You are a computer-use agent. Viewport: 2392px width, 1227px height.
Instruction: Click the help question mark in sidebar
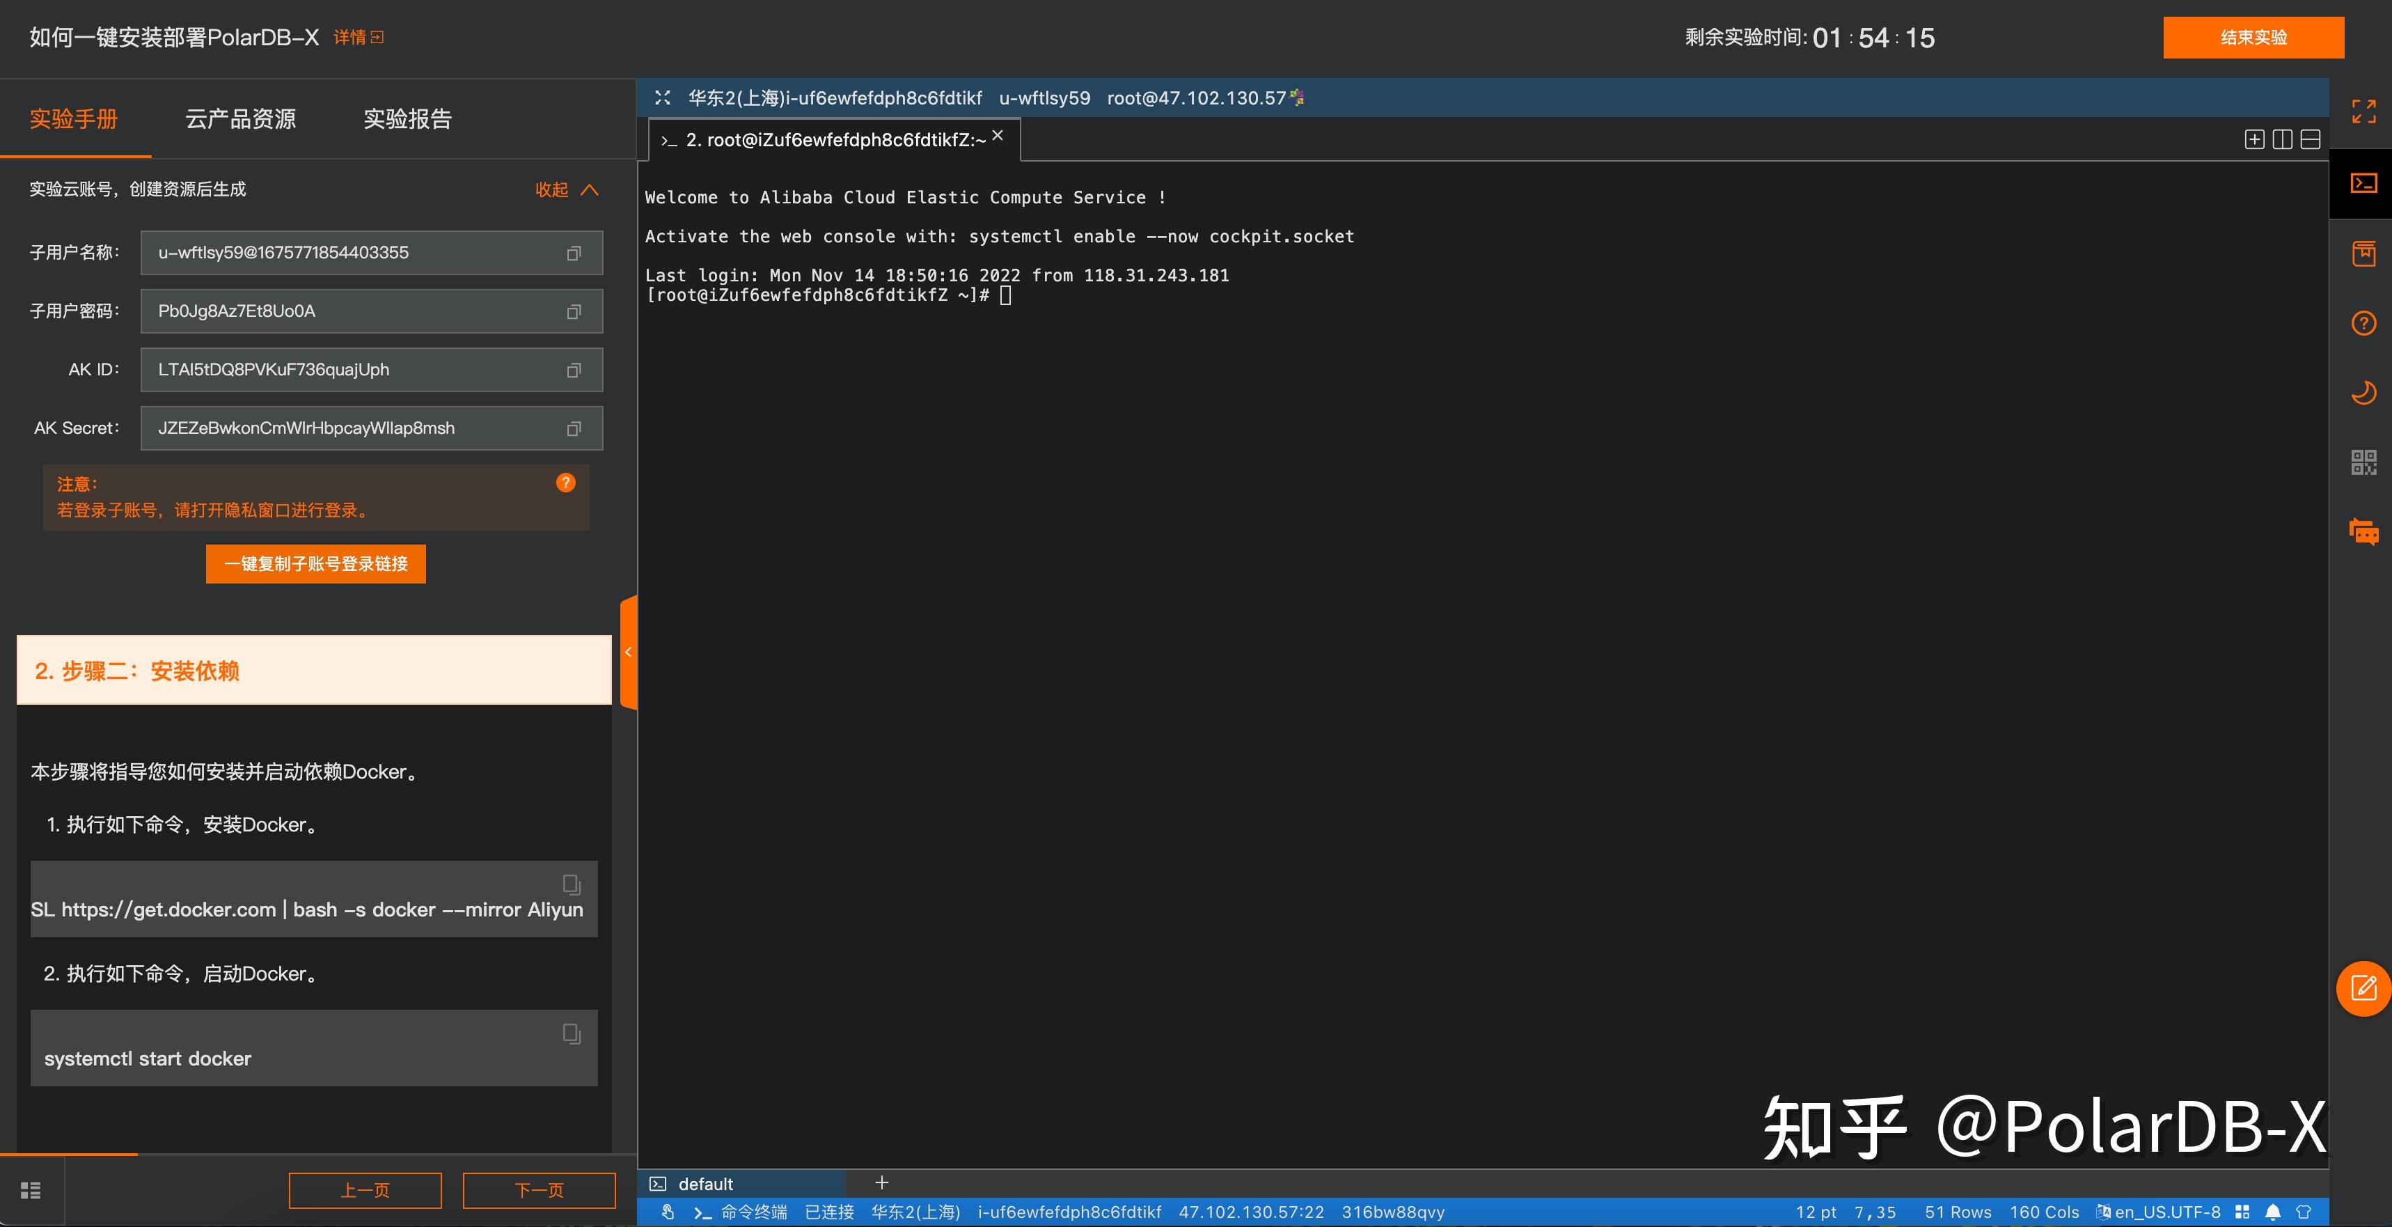point(2363,323)
